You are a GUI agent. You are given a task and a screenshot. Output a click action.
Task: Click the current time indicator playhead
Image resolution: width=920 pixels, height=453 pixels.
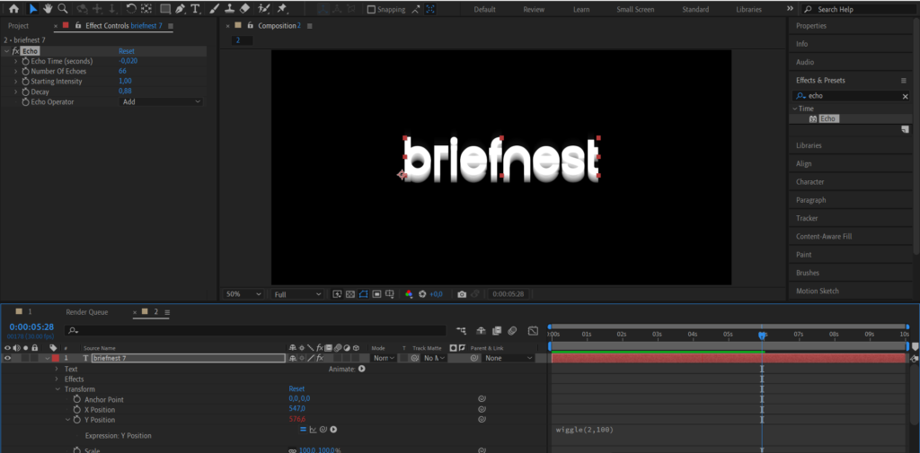(x=762, y=335)
